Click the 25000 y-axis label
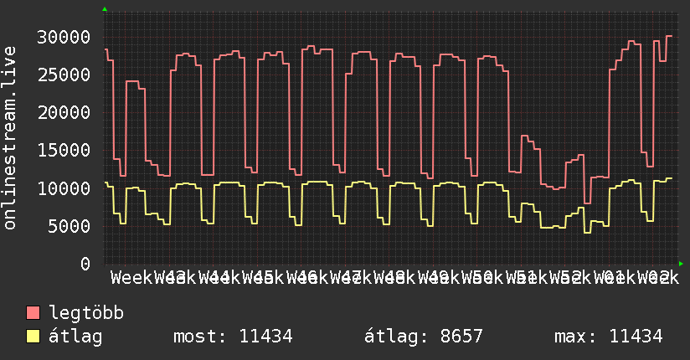 click(64, 75)
